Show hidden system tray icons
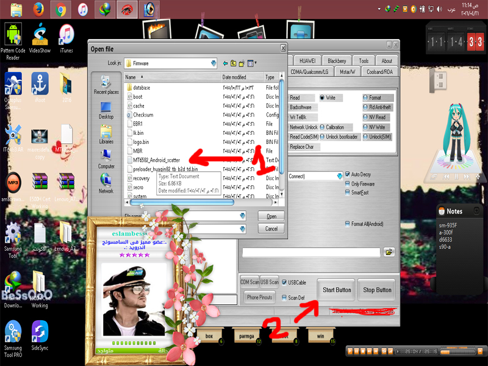 379,9
